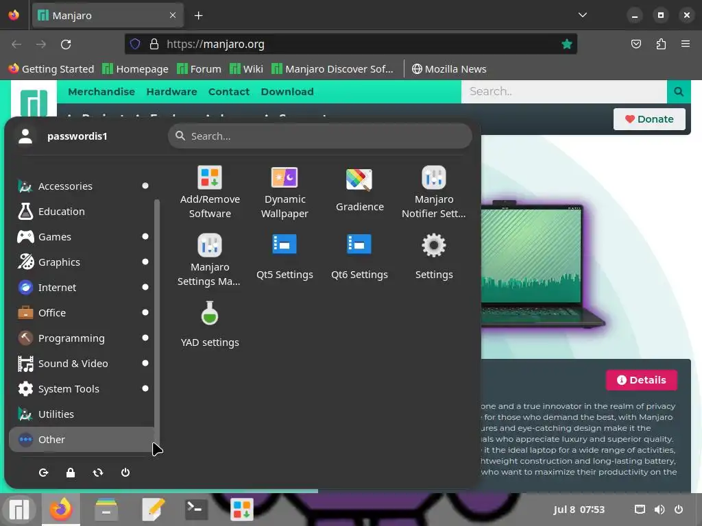This screenshot has height=526, width=702.
Task: Click the power off icon in menu
Action: coord(125,473)
